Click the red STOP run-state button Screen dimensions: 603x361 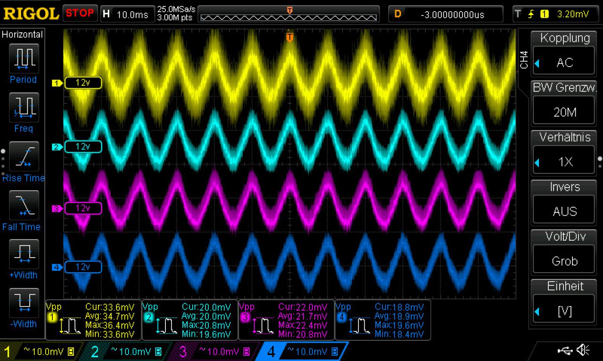point(80,13)
